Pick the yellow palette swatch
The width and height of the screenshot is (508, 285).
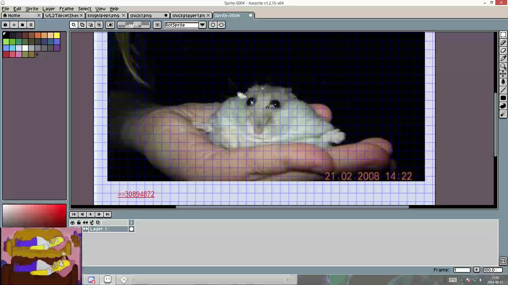57,35
